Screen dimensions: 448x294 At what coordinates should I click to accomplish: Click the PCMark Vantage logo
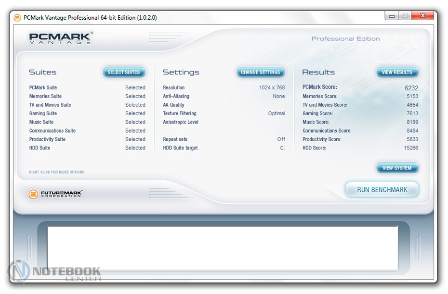[x=61, y=38]
